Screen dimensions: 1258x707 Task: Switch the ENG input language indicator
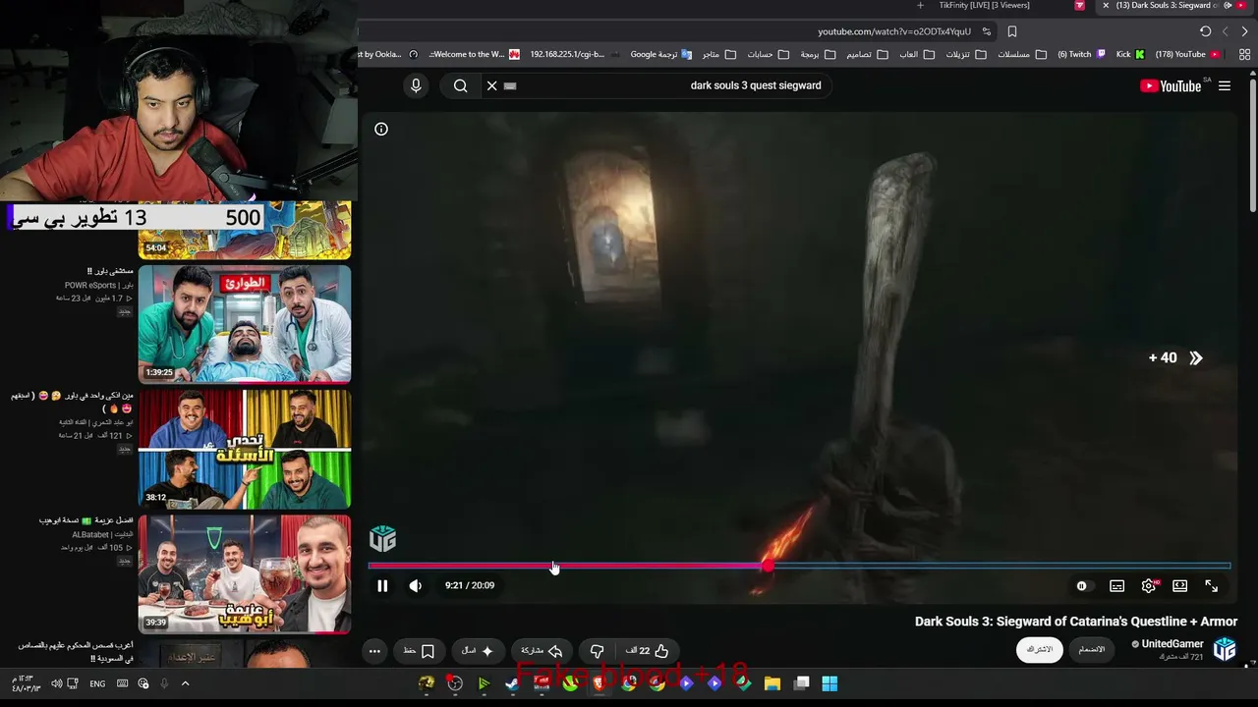click(97, 684)
